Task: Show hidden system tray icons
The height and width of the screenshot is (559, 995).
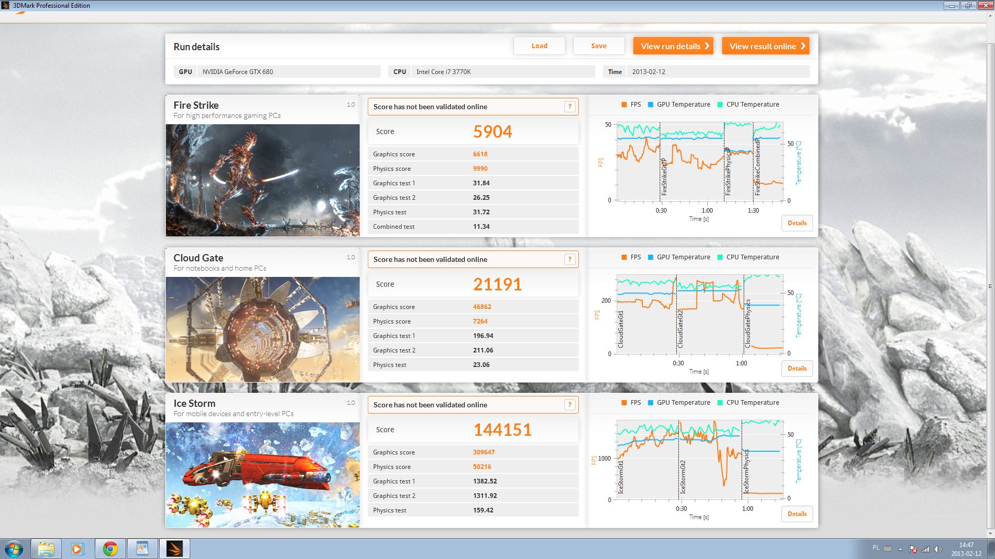Action: [900, 549]
